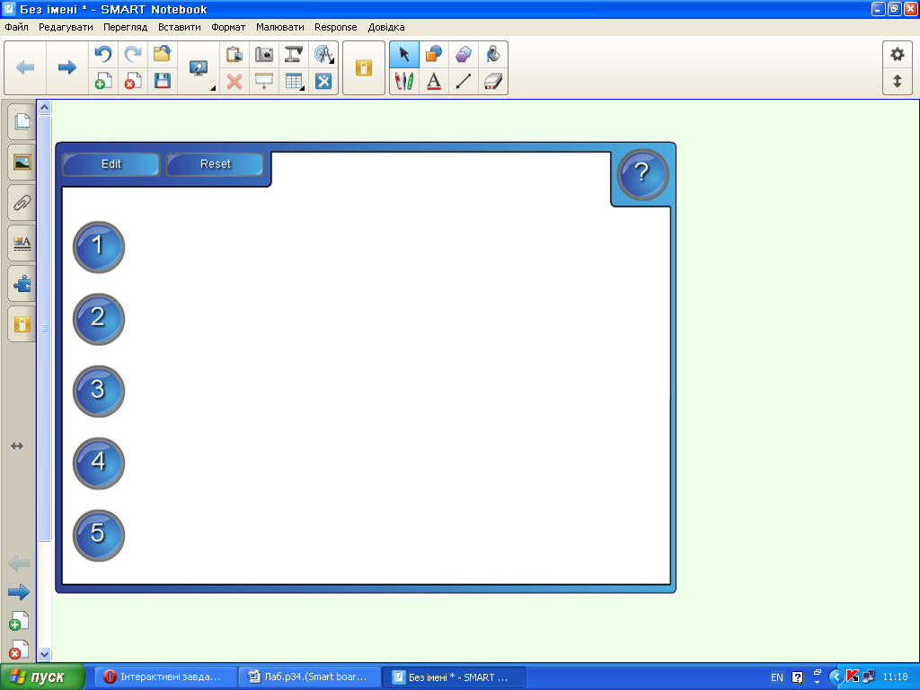This screenshot has height=690, width=920.
Task: Open the Add-ons puzzle piece sidebar tab
Action: coord(22,285)
